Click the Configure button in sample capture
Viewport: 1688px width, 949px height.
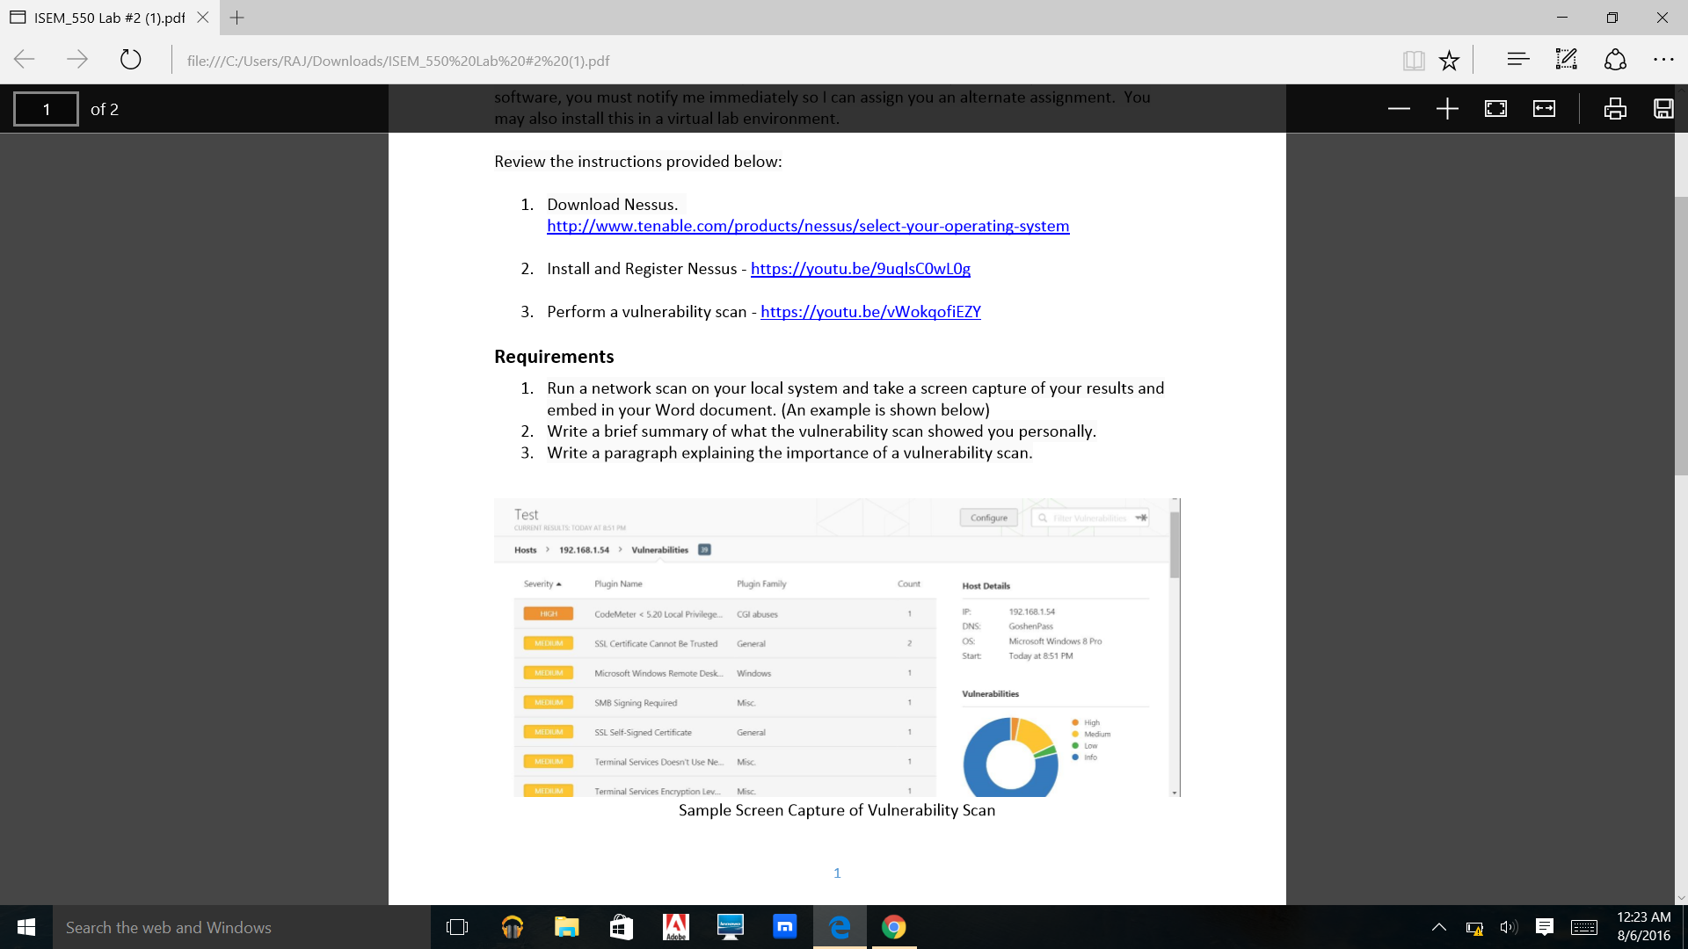[x=989, y=518]
